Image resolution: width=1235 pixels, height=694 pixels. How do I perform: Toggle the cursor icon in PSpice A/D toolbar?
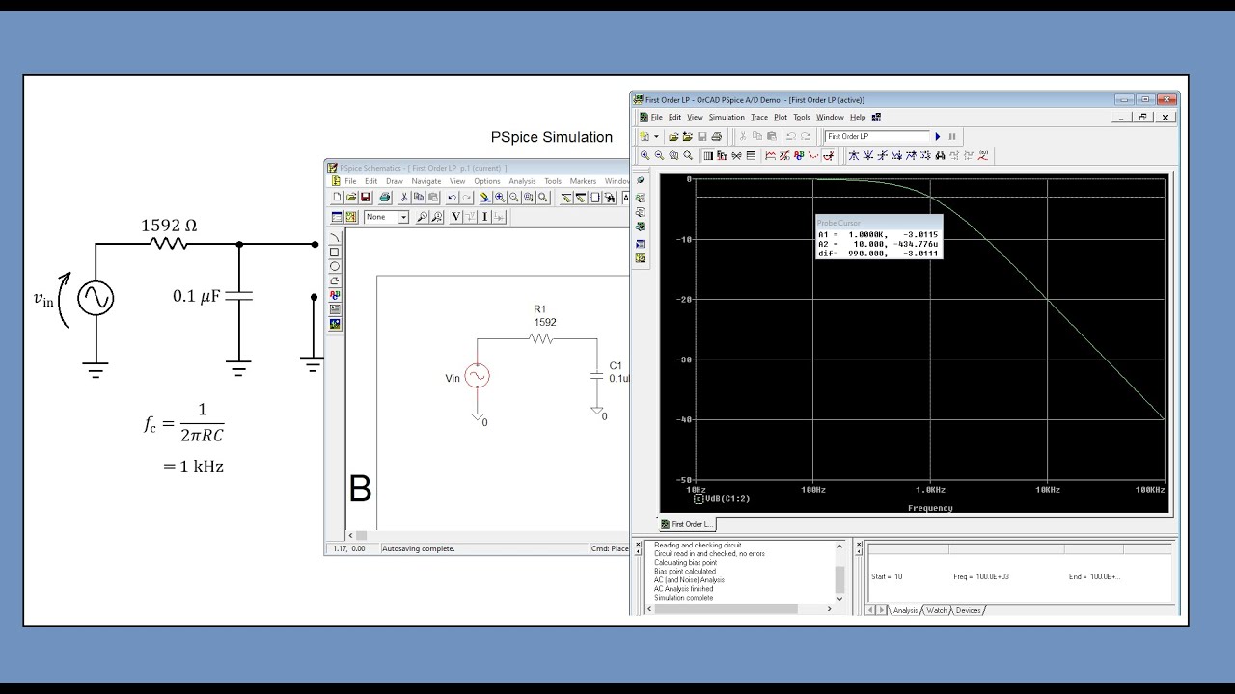pyautogui.click(x=828, y=155)
